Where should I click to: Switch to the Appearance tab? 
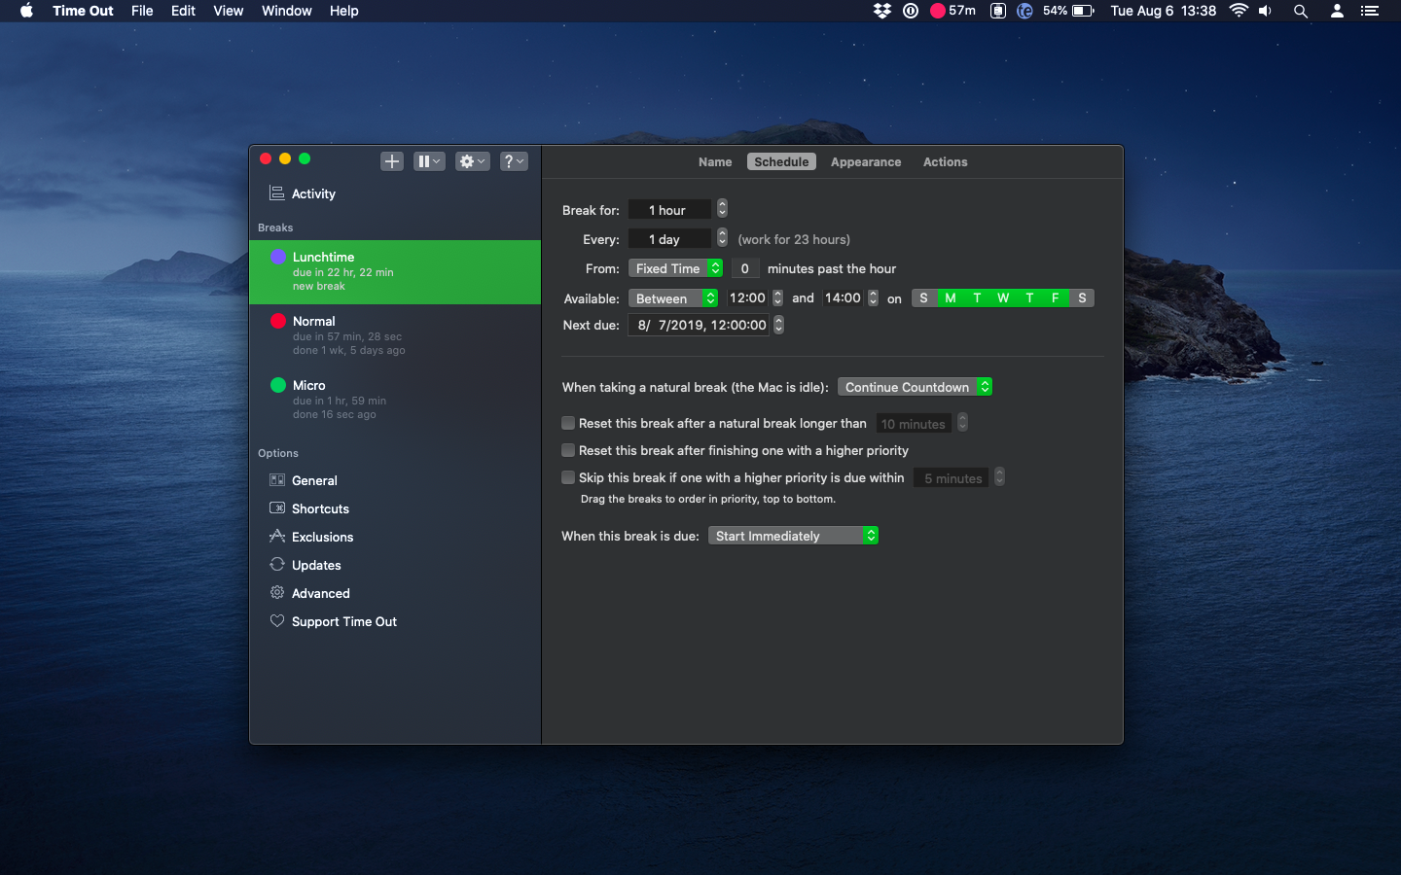tap(866, 162)
